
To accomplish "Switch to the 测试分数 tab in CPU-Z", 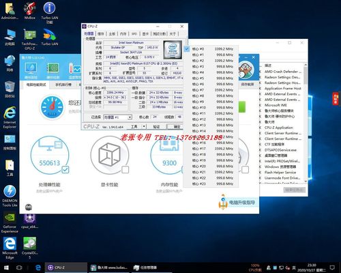I will click(x=159, y=34).
